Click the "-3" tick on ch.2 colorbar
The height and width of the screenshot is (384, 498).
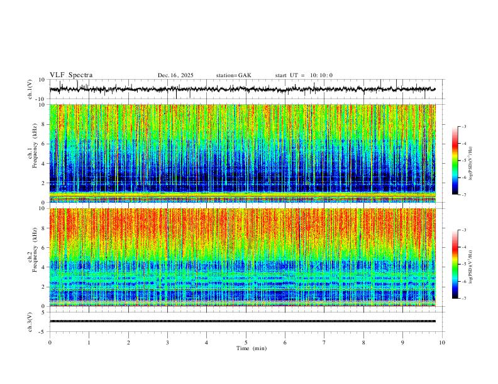464,230
